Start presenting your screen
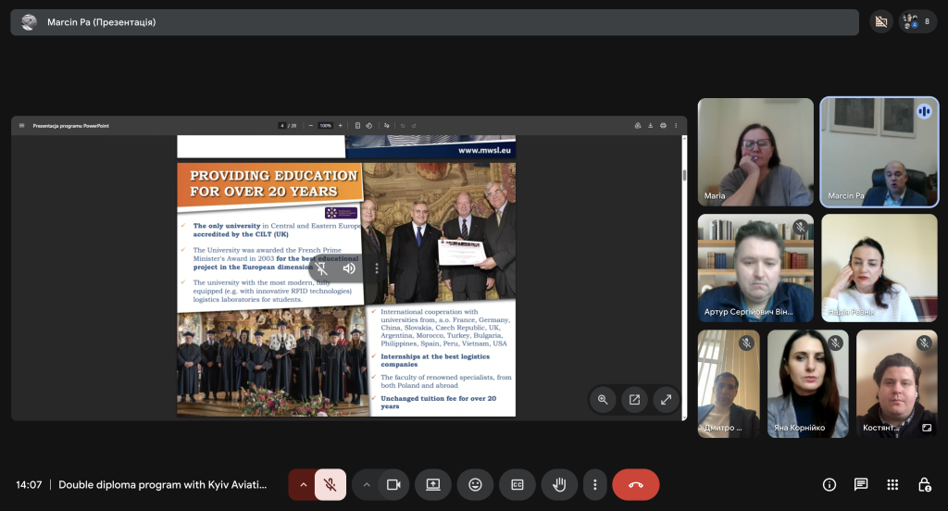 coord(432,484)
